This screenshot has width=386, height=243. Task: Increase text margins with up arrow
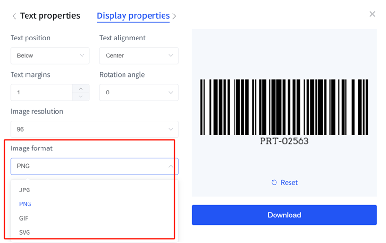pos(81,88)
